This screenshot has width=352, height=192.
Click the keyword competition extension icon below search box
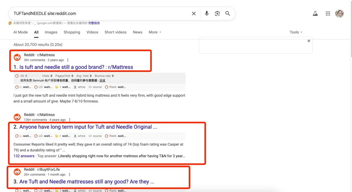pos(10,23)
